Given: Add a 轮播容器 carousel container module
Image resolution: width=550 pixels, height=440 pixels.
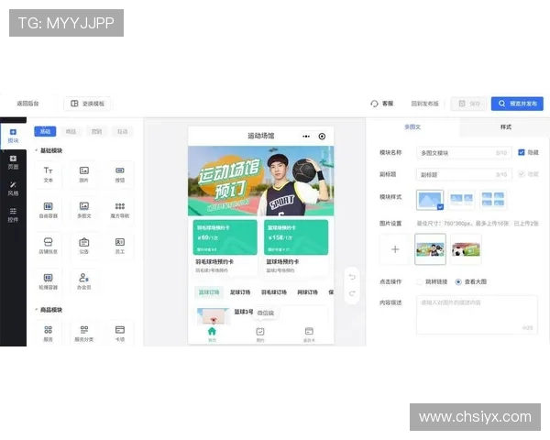Looking at the screenshot, I should click(x=48, y=281).
